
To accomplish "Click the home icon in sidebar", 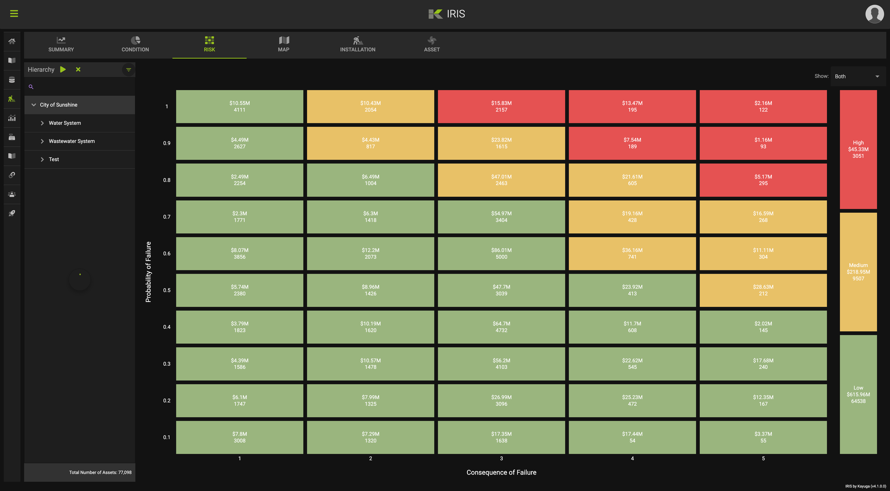I will 12,41.
